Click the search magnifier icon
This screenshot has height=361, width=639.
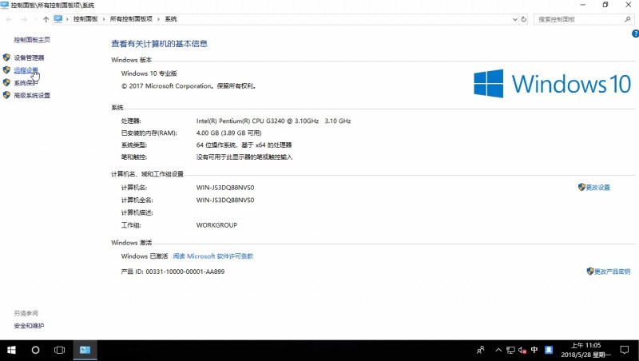point(628,19)
